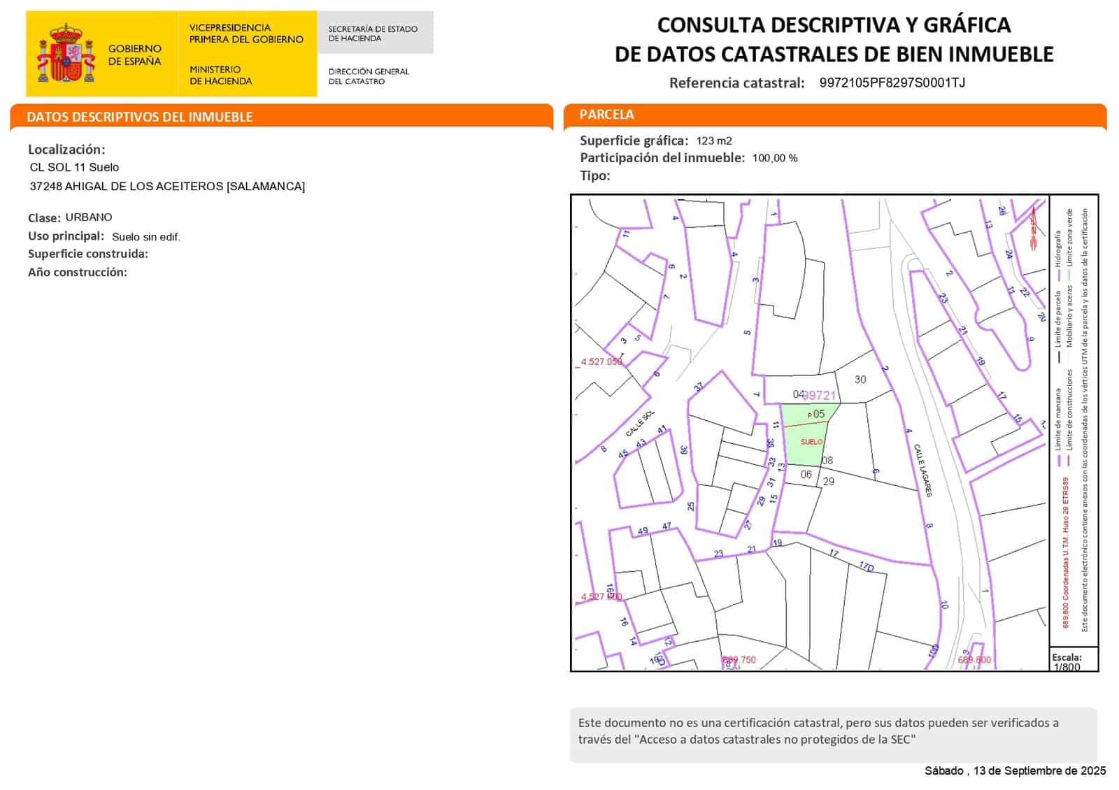Click the CALLE SOL street label
Screen dimensions: 1119x790
pos(640,424)
